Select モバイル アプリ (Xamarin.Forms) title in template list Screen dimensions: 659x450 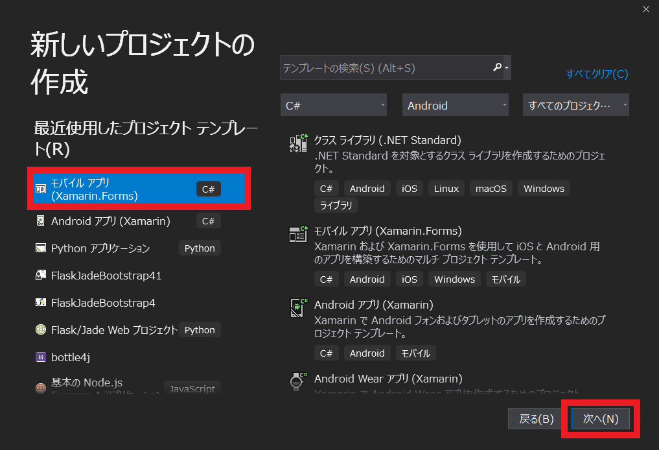(388, 231)
